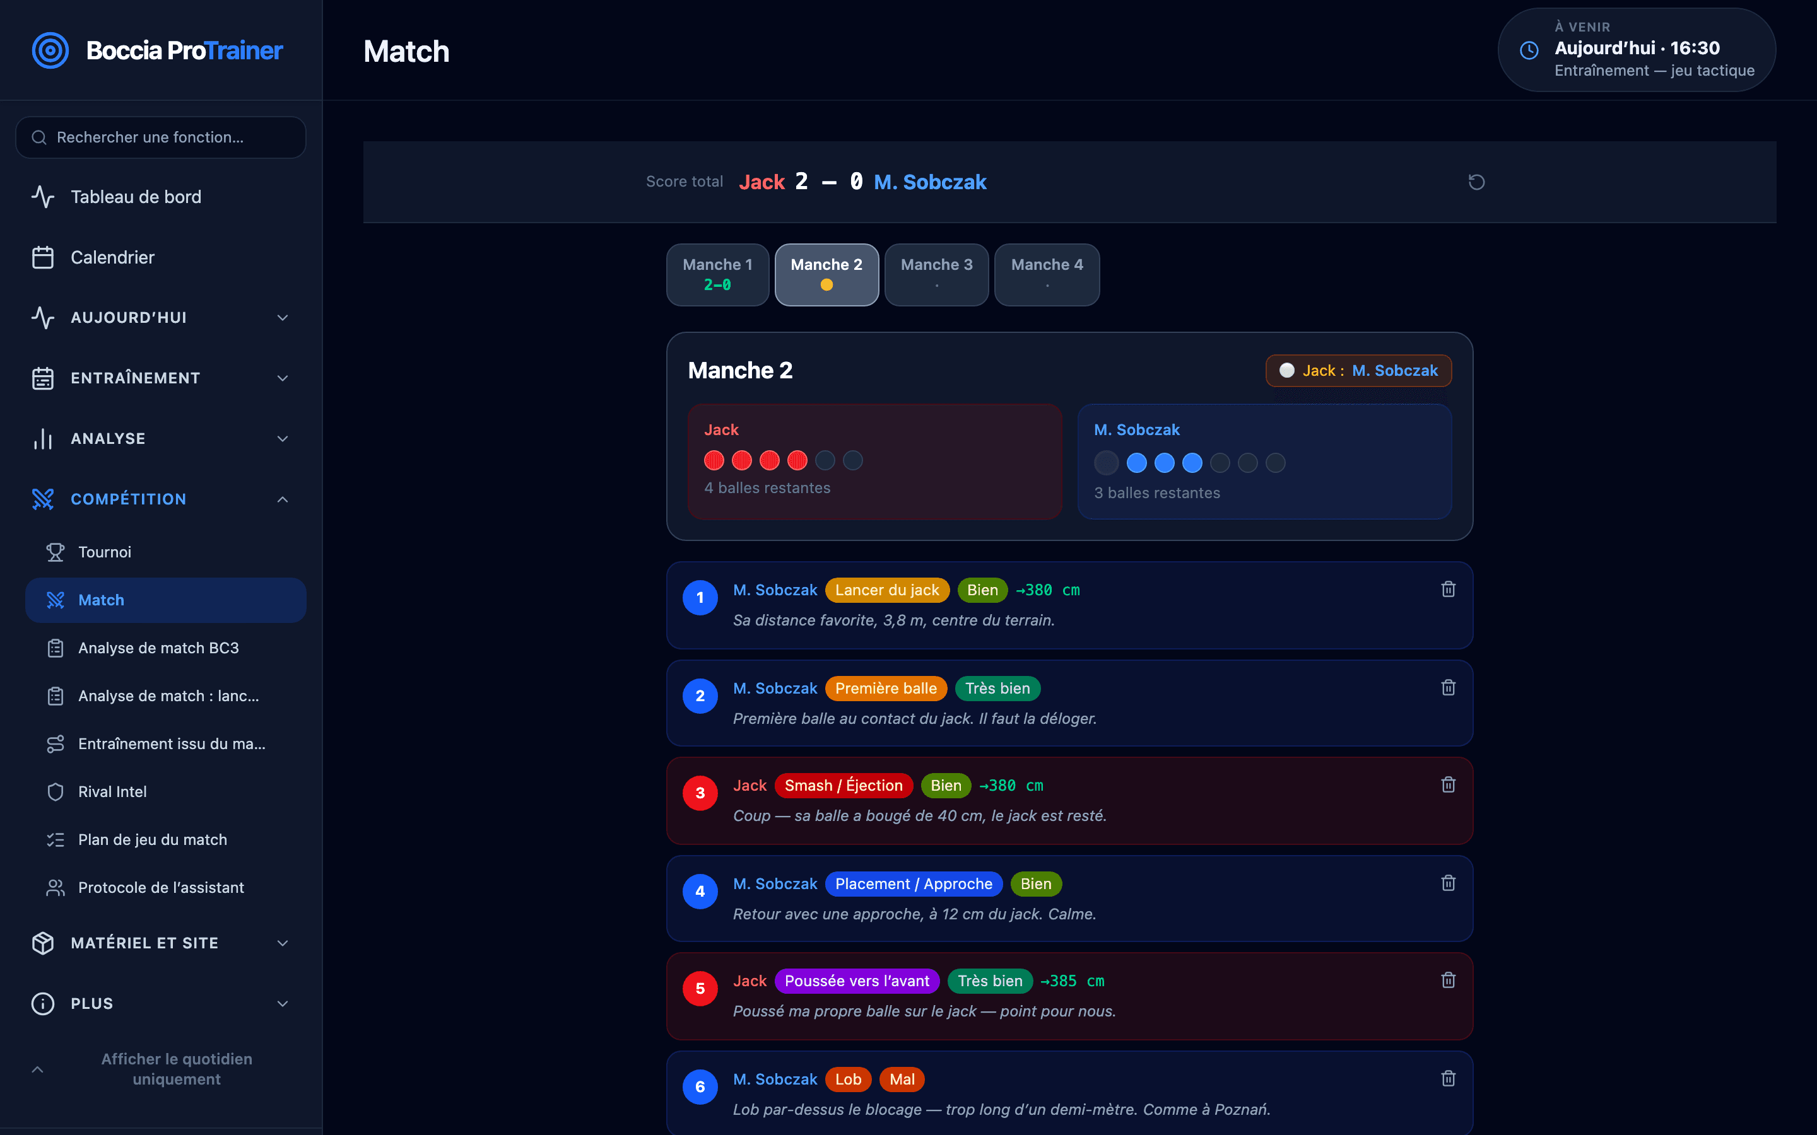
Task: Click the Rechercher une fonction search field
Action: pos(161,137)
